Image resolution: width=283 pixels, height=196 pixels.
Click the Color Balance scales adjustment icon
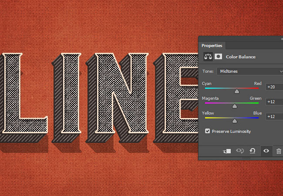(208, 57)
